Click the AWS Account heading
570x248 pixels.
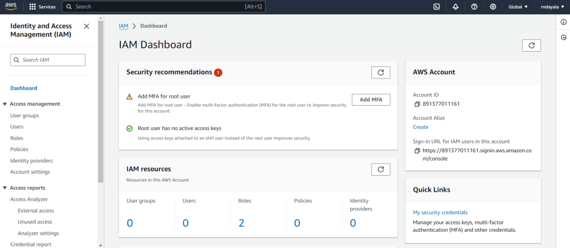click(x=434, y=72)
